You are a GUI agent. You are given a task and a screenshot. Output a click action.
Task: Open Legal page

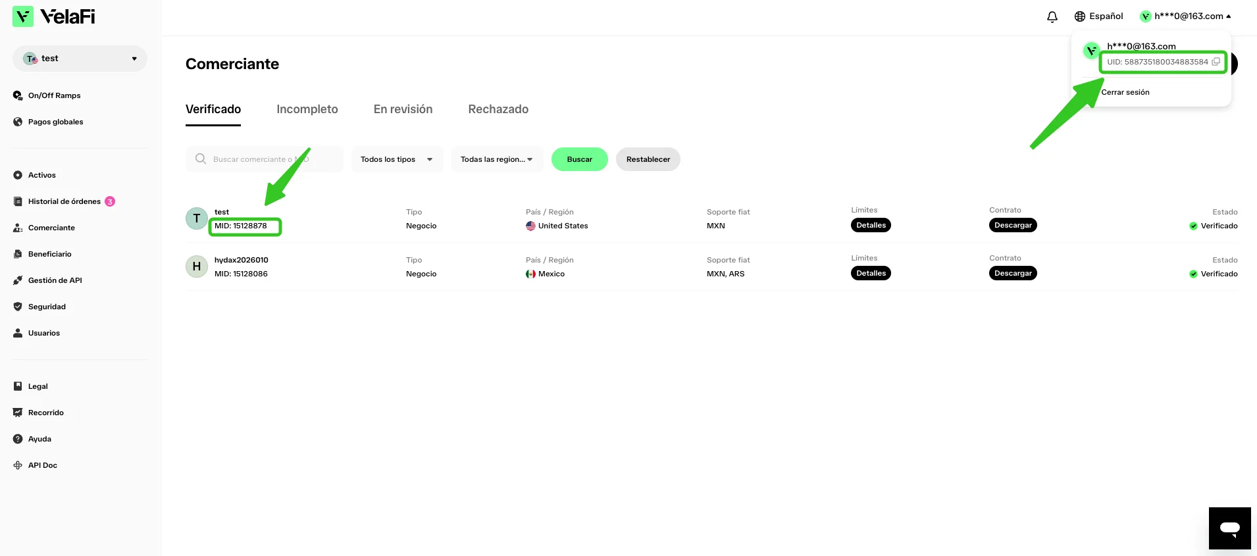pos(38,386)
